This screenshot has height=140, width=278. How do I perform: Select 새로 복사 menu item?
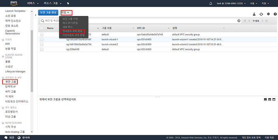point(68,27)
